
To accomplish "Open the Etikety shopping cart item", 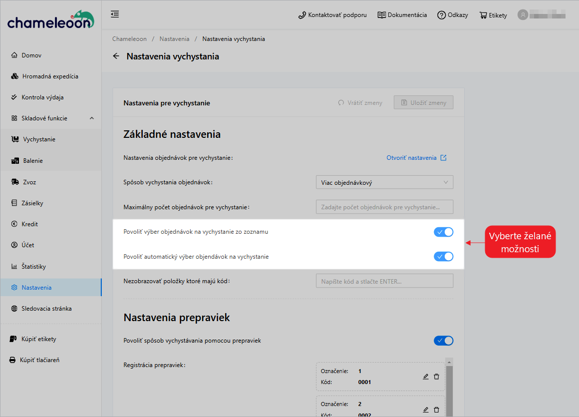I will click(x=493, y=15).
